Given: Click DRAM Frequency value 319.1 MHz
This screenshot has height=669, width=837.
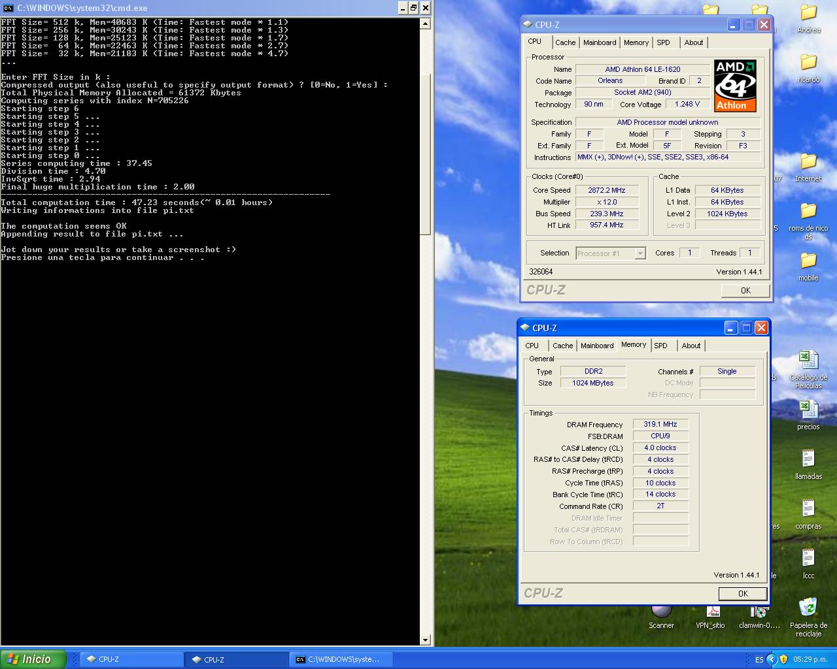Looking at the screenshot, I should [x=660, y=424].
